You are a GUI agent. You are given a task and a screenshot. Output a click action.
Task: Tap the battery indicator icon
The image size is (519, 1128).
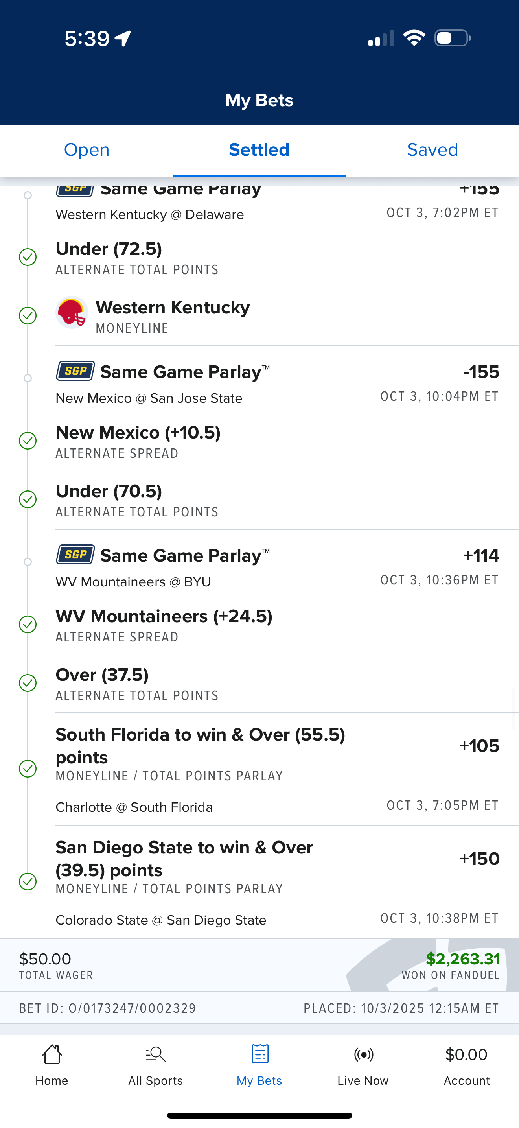pos(453,38)
